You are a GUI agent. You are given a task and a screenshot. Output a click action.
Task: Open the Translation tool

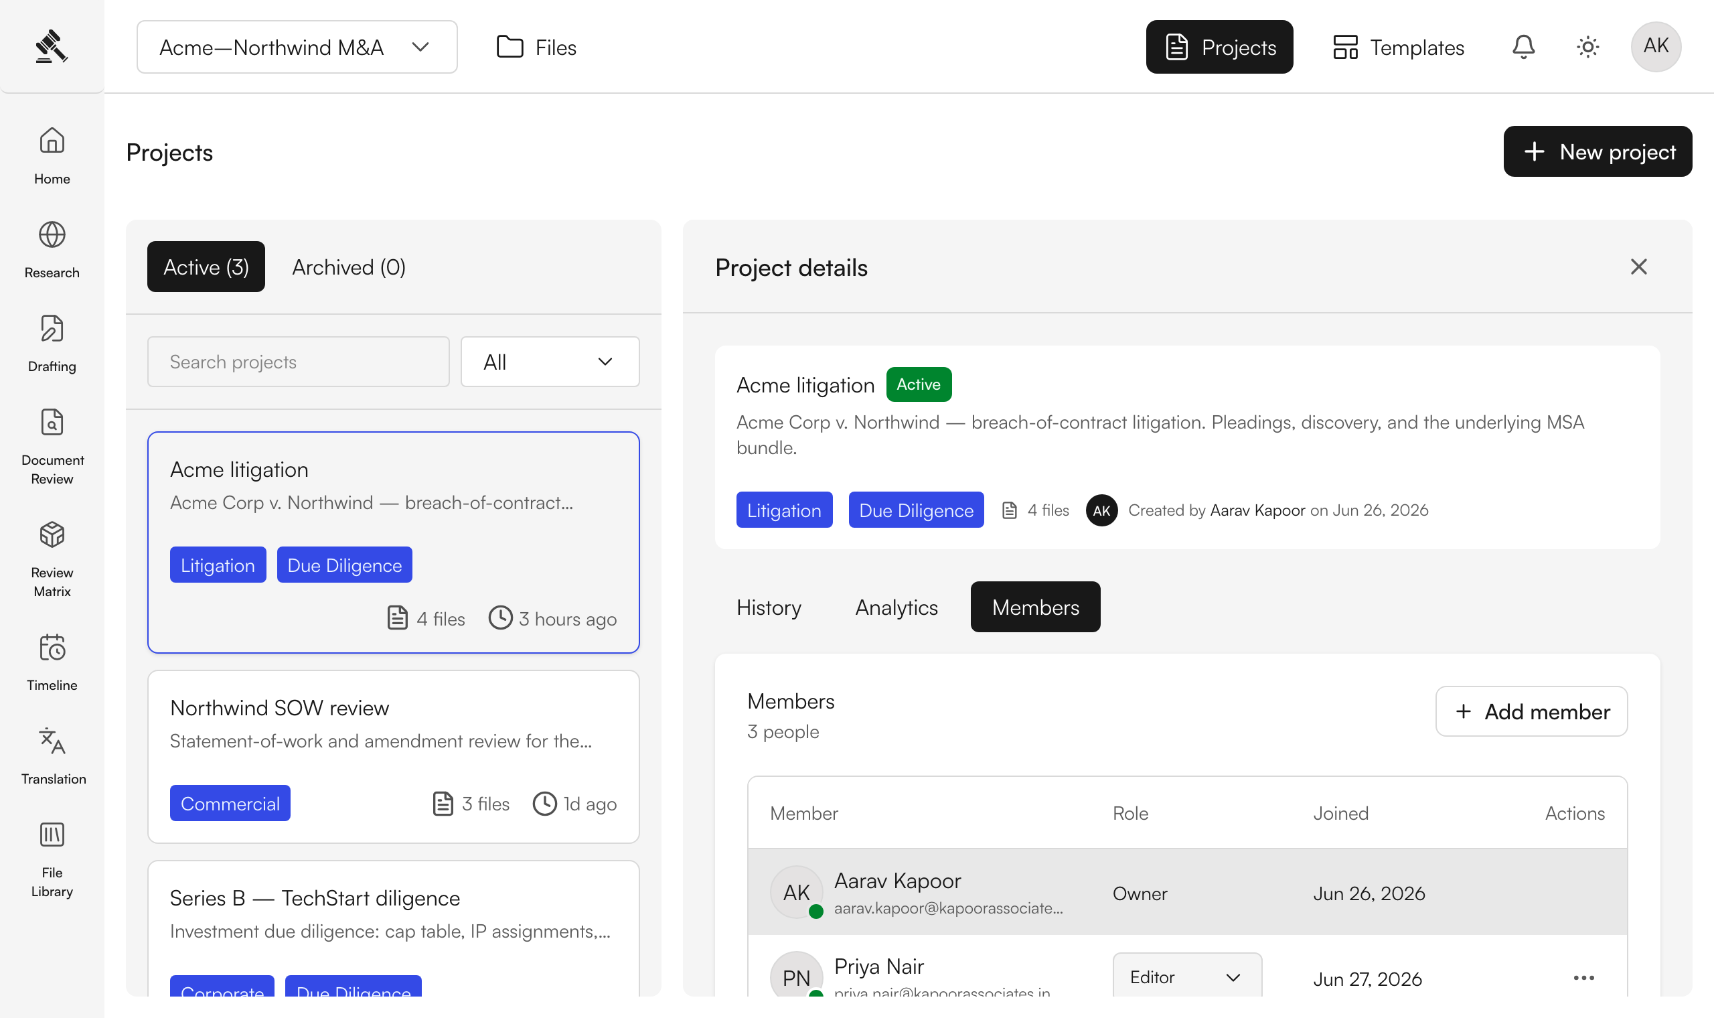pyautogui.click(x=52, y=755)
